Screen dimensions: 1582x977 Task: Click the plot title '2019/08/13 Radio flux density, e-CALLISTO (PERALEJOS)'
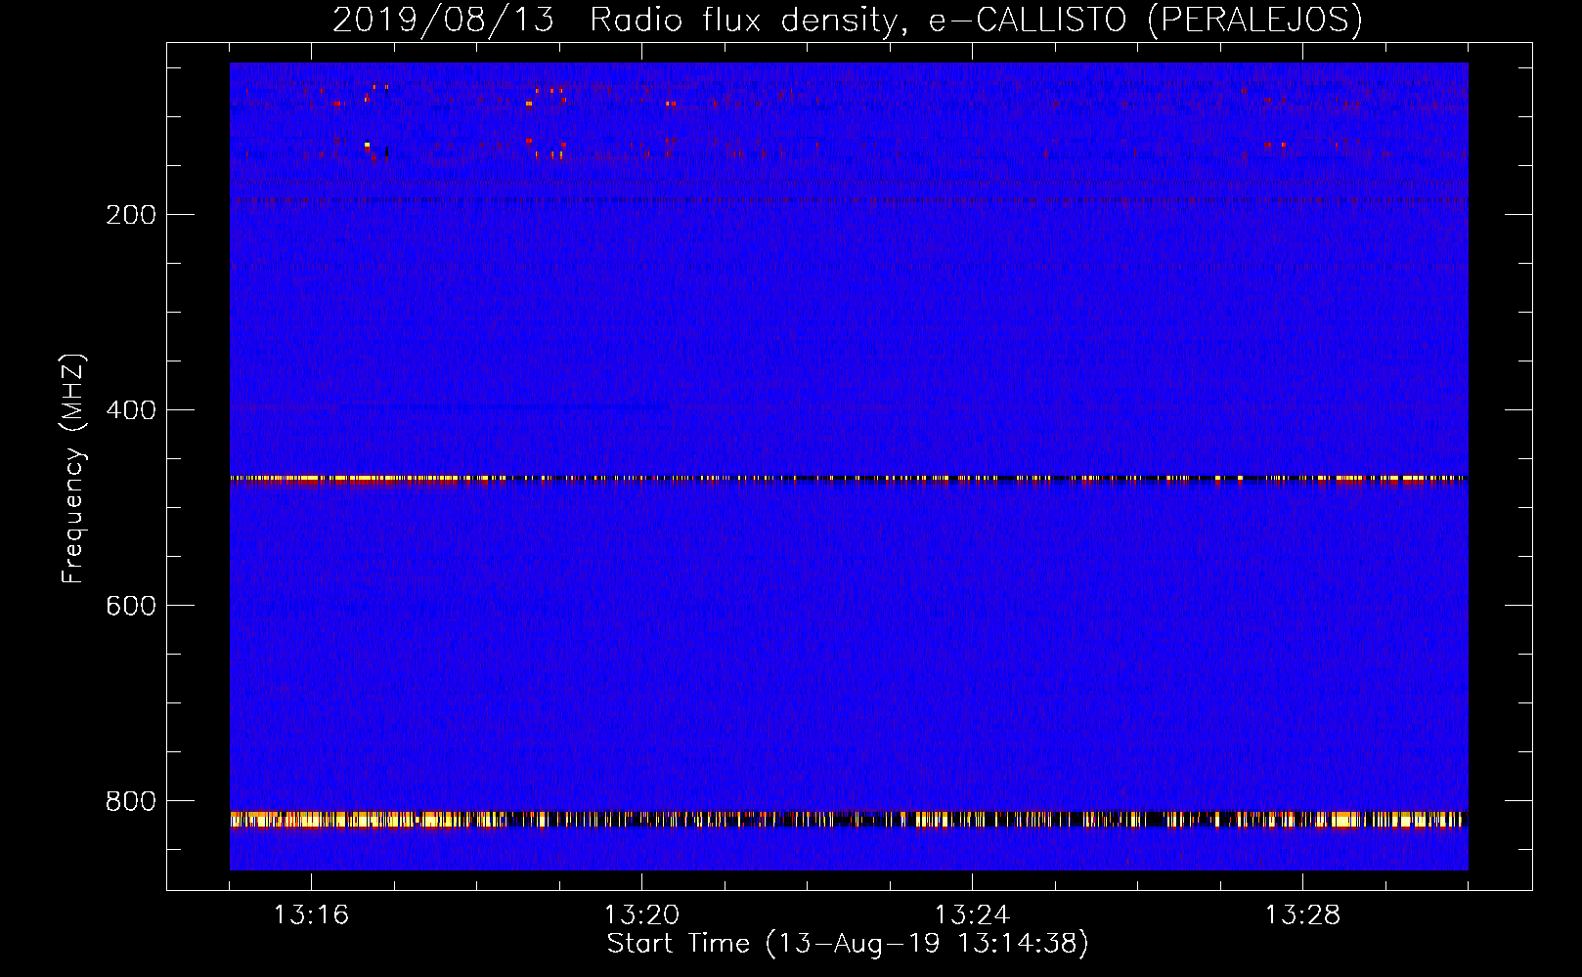(848, 20)
